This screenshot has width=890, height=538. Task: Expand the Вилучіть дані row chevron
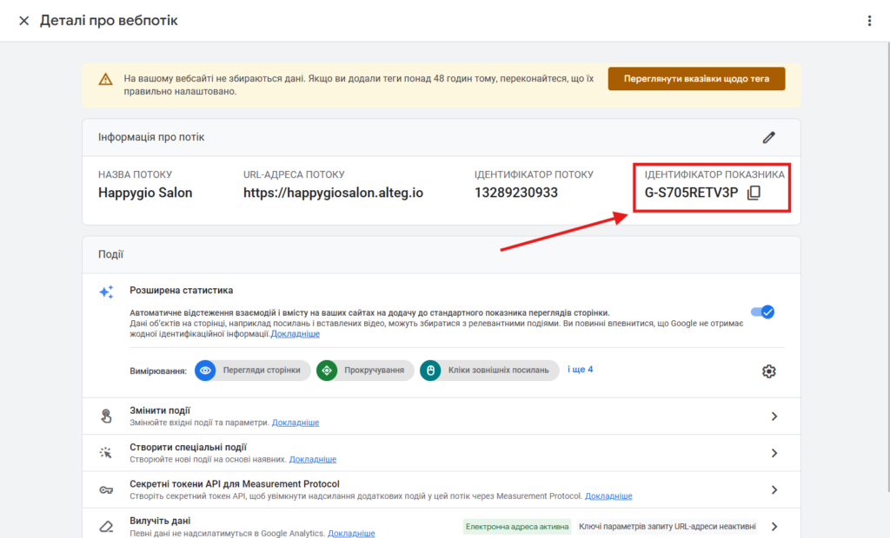coord(774,526)
